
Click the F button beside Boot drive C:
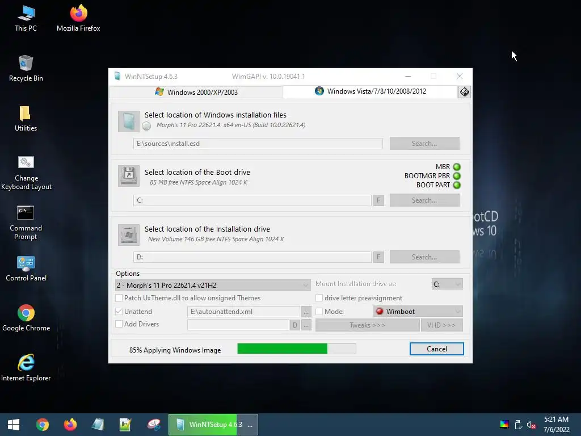point(378,200)
